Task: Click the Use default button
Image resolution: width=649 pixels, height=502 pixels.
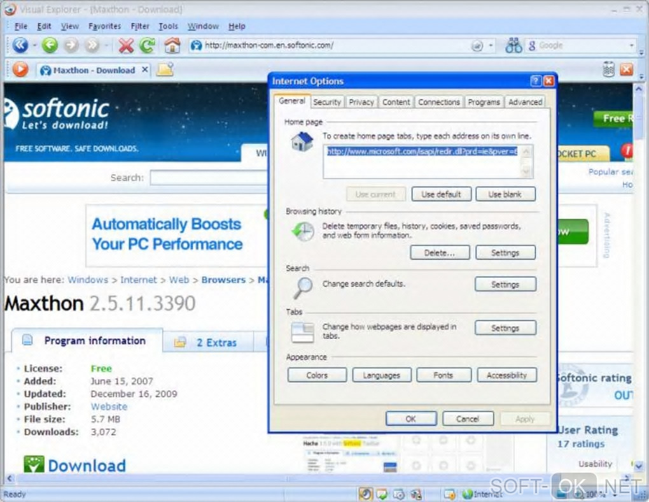Action: [x=441, y=194]
